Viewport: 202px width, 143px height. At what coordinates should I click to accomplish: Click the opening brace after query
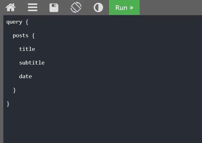coord(27,22)
